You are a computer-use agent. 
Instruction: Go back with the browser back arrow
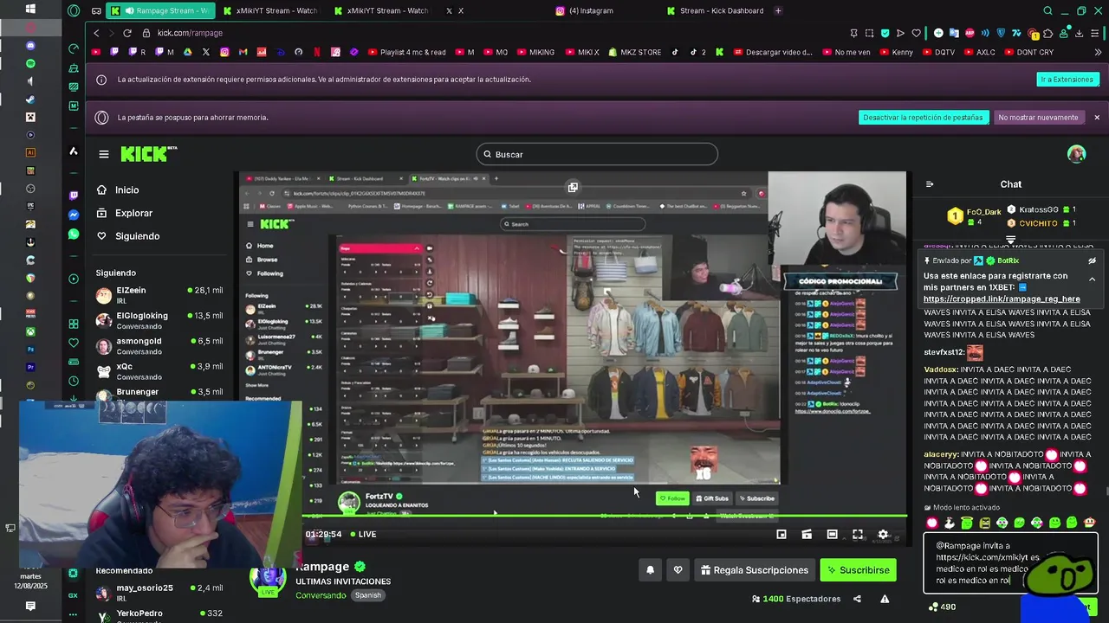pos(96,33)
